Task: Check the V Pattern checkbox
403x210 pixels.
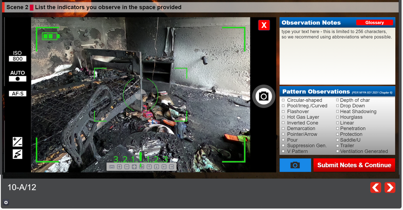Action: point(283,152)
